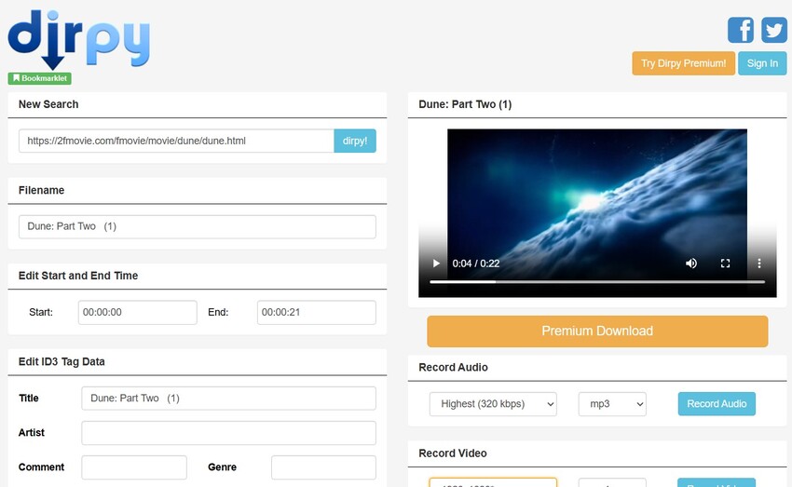Click the Record Video section heading
Screen dimensions: 792x487
pyautogui.click(x=453, y=453)
